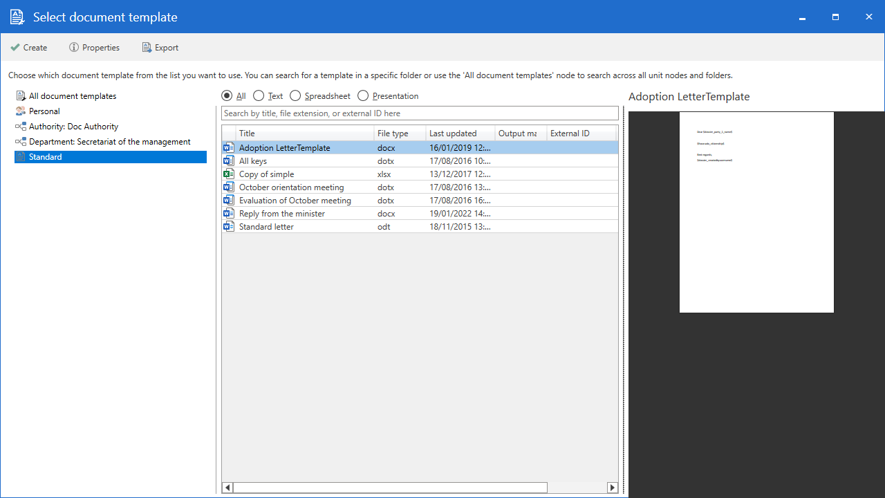The height and width of the screenshot is (498, 885).
Task: Select the Standard tree node
Action: [111, 157]
